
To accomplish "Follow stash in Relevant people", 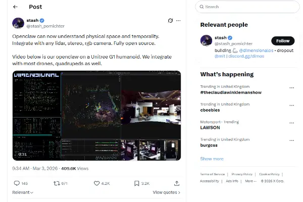I will [x=283, y=41].
